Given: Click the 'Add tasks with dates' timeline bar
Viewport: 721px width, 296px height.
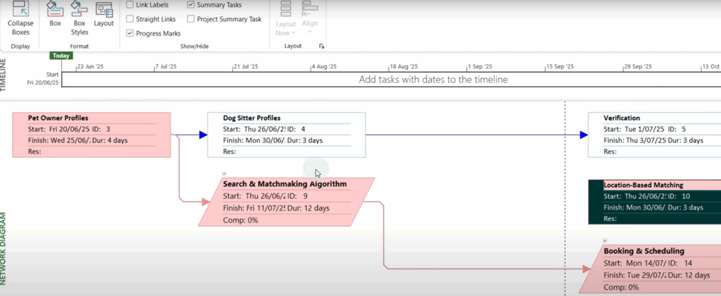Looking at the screenshot, I should pyautogui.click(x=433, y=80).
